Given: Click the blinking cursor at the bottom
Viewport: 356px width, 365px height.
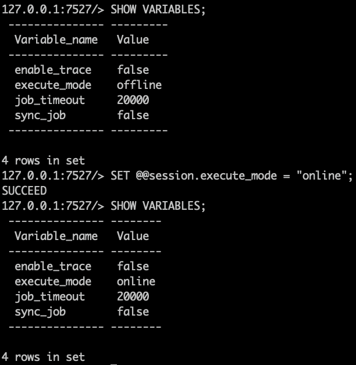Looking at the screenshot, I should (114, 363).
